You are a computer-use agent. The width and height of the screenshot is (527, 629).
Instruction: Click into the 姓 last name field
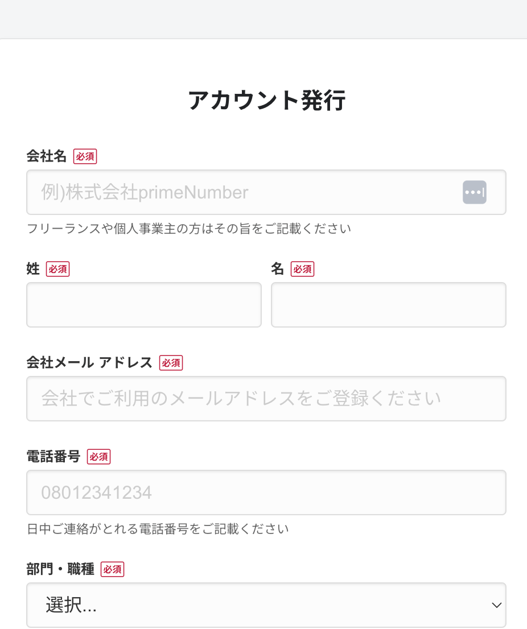coord(143,305)
